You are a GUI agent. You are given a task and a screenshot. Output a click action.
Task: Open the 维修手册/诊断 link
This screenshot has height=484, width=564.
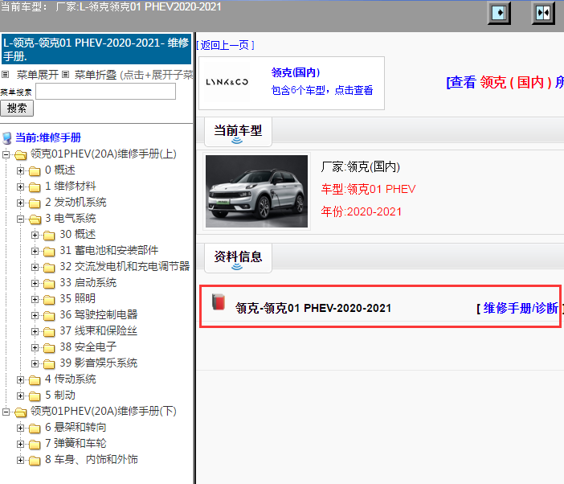pos(521,309)
